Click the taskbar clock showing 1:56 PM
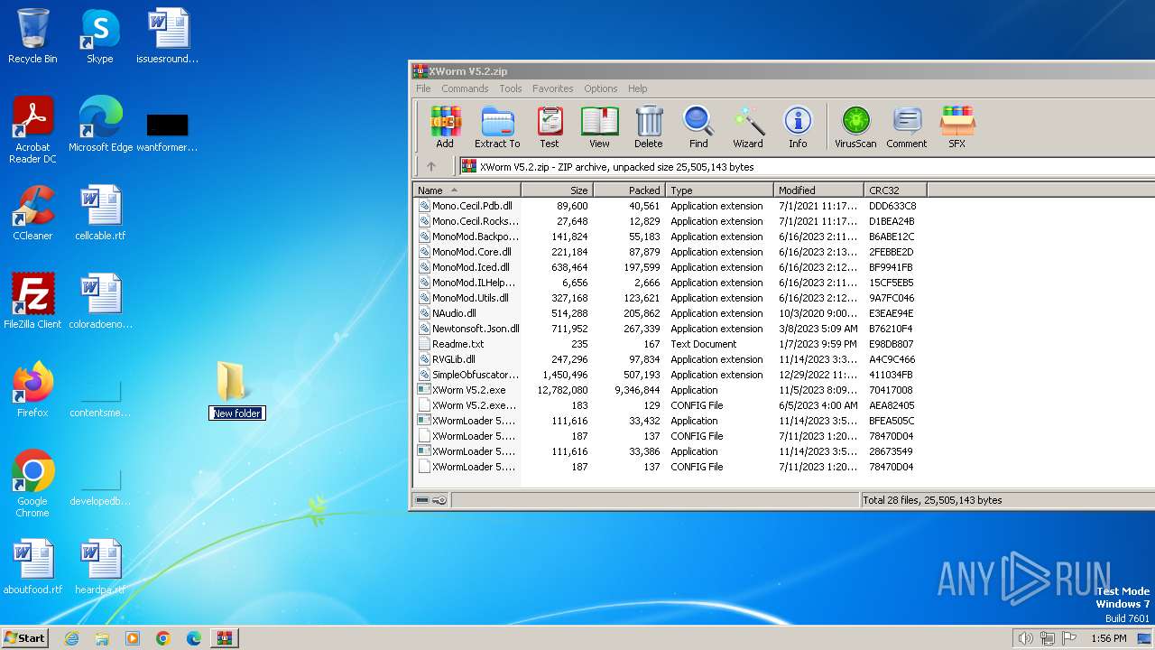The width and height of the screenshot is (1155, 650). tap(1108, 638)
